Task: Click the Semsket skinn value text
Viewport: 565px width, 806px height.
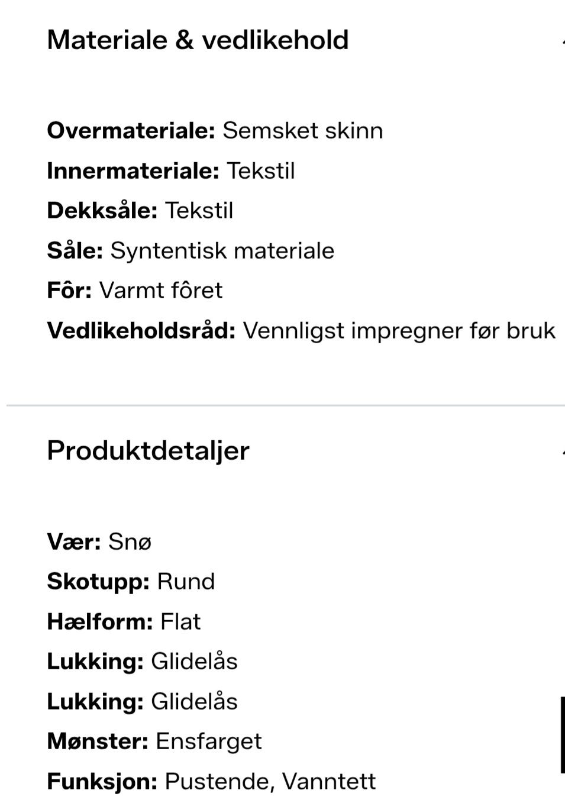Action: tap(302, 131)
